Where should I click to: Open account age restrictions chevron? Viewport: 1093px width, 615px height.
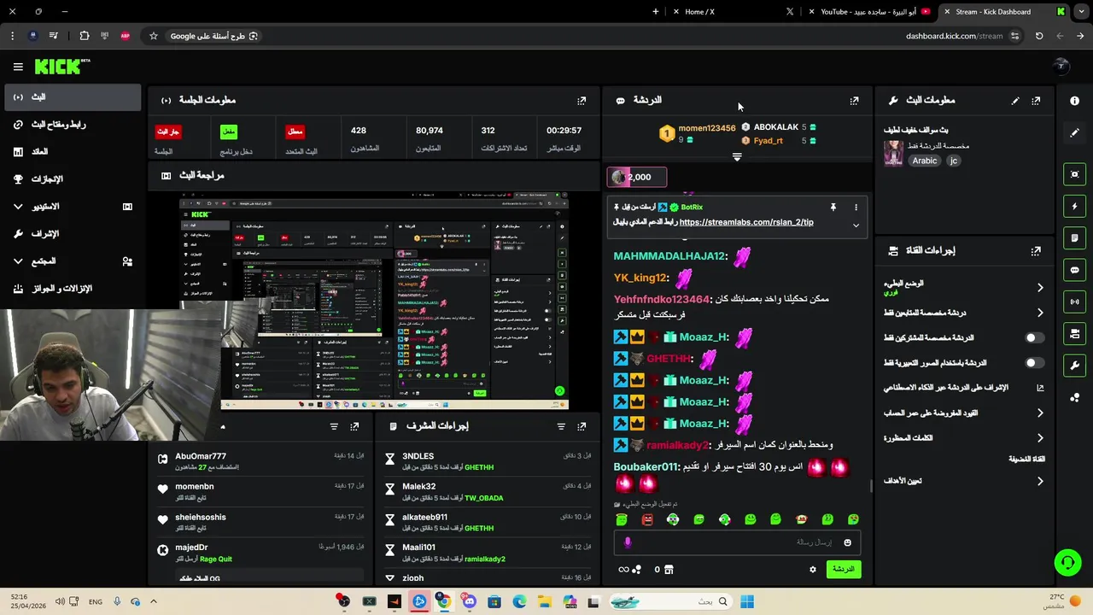tap(1040, 413)
